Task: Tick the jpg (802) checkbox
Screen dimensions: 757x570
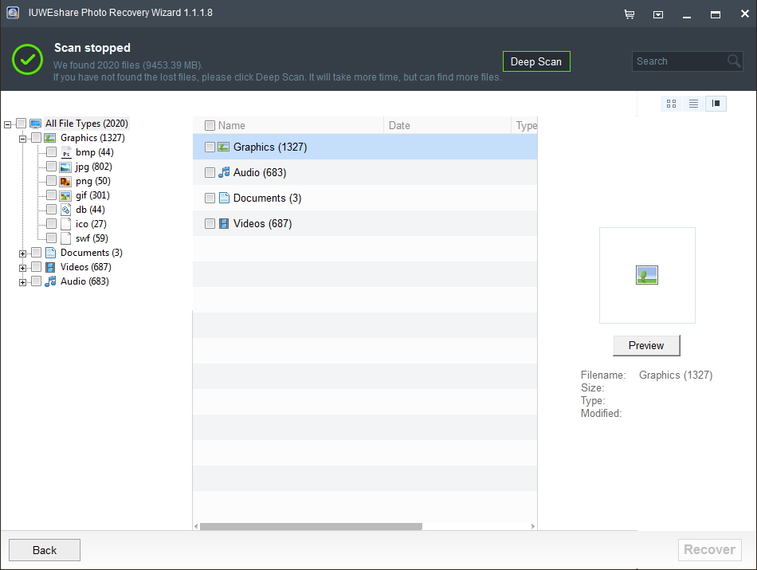Action: tap(51, 167)
